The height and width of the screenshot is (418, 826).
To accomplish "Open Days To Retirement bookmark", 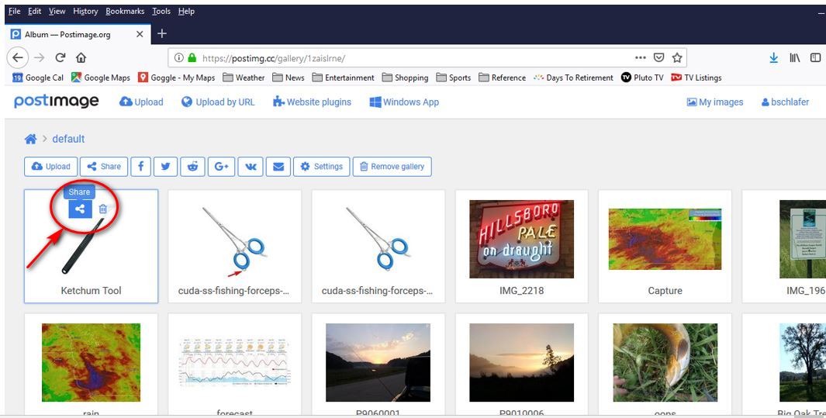I will [574, 78].
